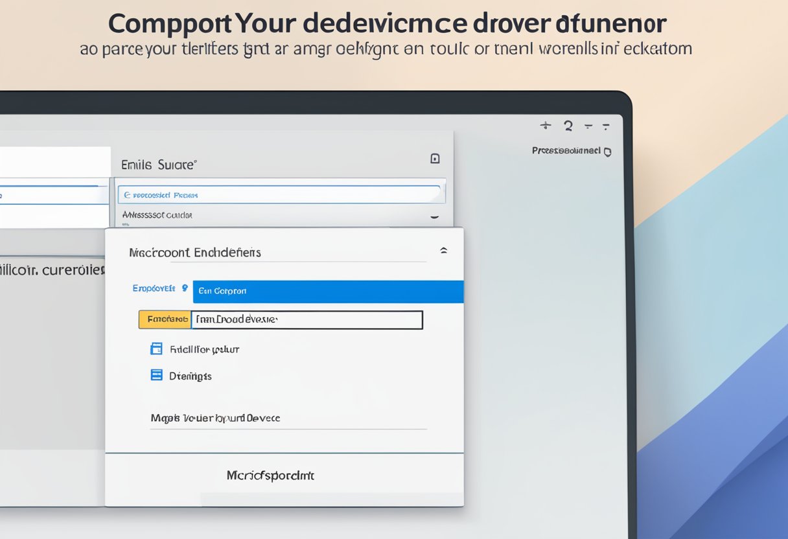788x539 pixels.
Task: Select the blue highlighted Een Cotporon row
Action: (x=328, y=292)
